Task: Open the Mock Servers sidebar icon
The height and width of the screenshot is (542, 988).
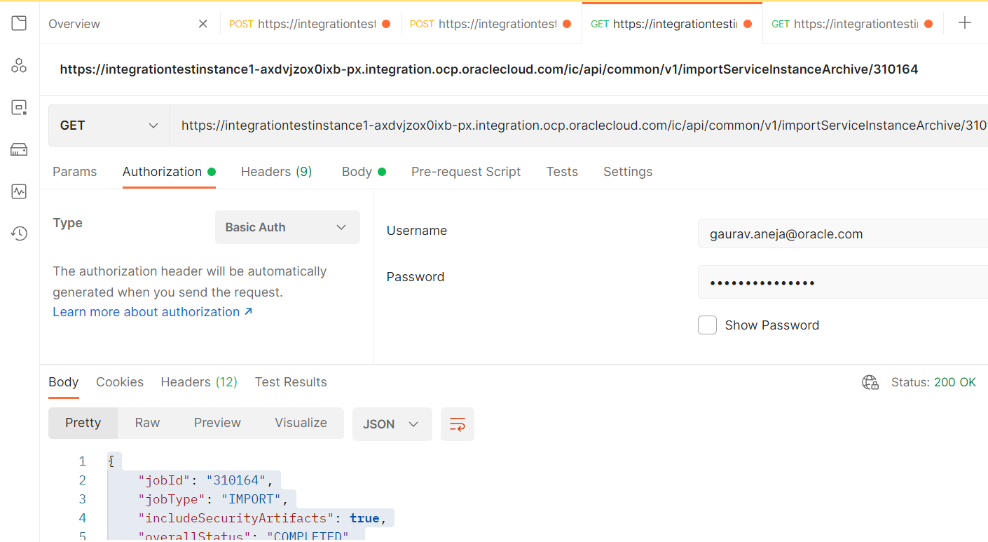Action: click(x=19, y=149)
